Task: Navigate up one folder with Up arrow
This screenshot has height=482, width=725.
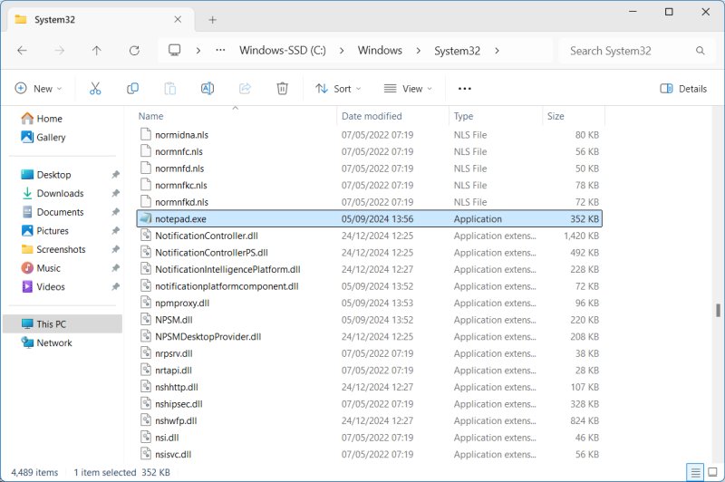Action: 96,51
